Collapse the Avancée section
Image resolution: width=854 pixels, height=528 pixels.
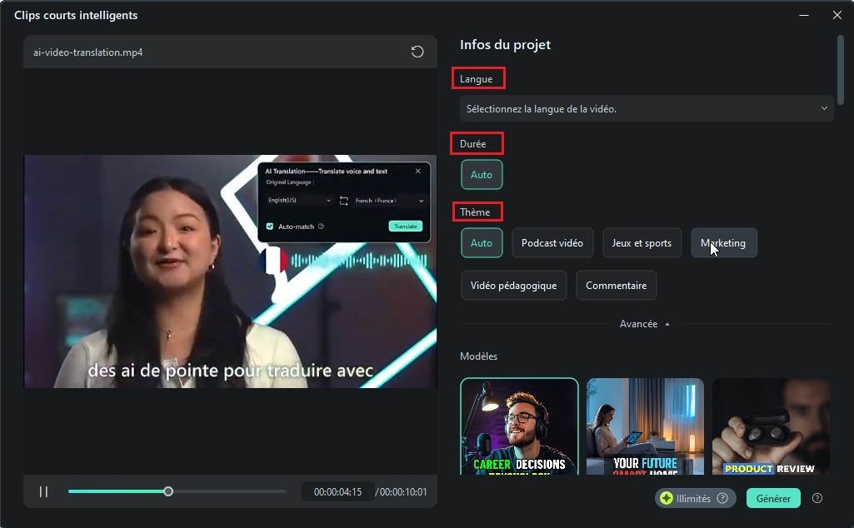(645, 324)
